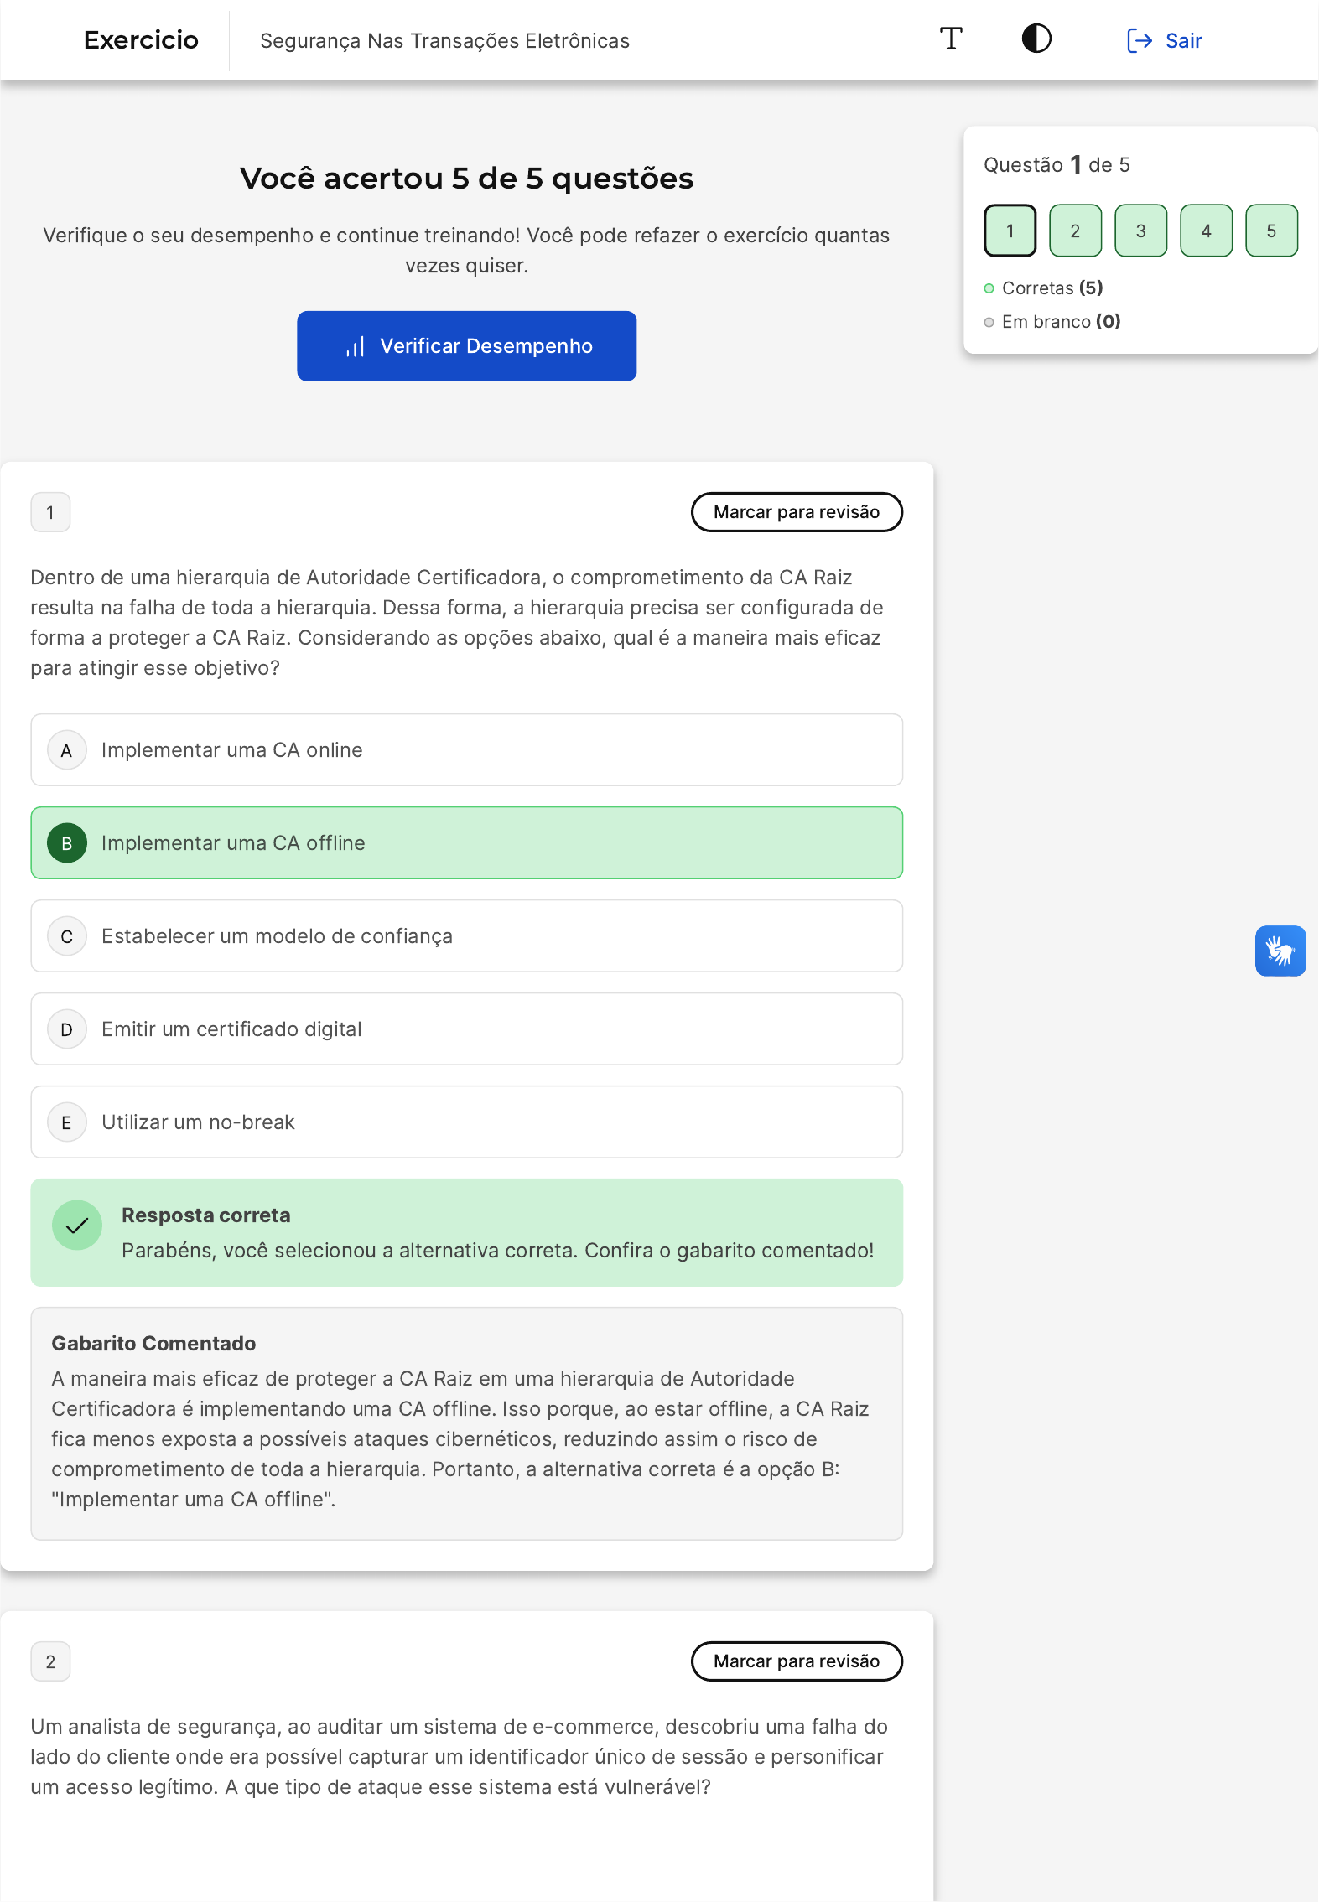Click the green Resposta correta checkmark icon
This screenshot has height=1902, width=1319.
coord(77,1226)
